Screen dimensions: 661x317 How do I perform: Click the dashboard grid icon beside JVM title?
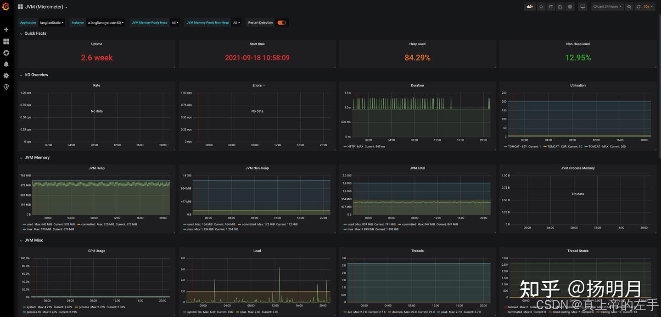[x=20, y=7]
